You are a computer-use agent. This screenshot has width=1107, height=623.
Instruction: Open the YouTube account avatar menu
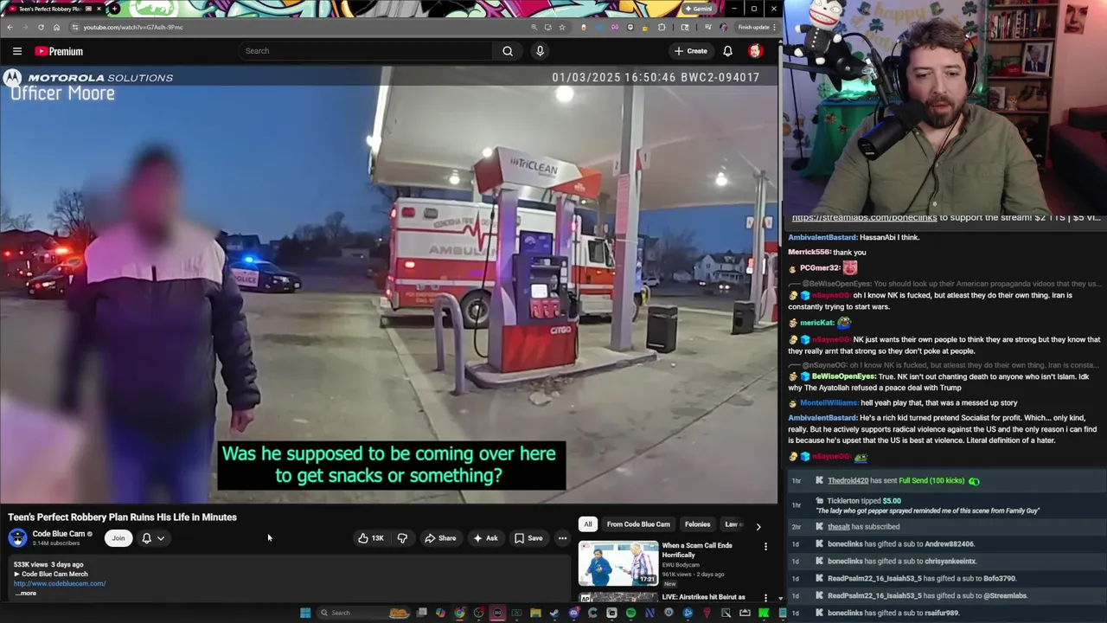[x=755, y=51]
